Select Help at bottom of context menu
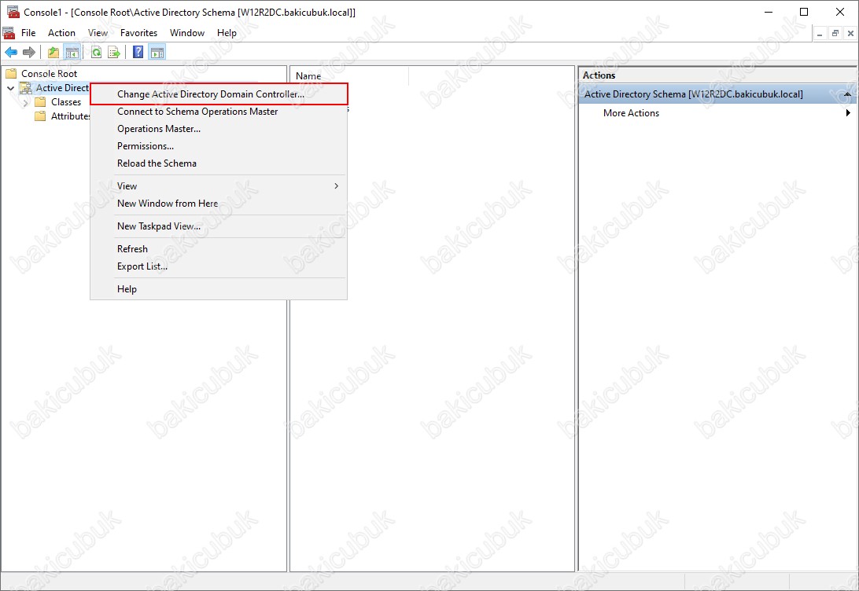 coord(219,289)
